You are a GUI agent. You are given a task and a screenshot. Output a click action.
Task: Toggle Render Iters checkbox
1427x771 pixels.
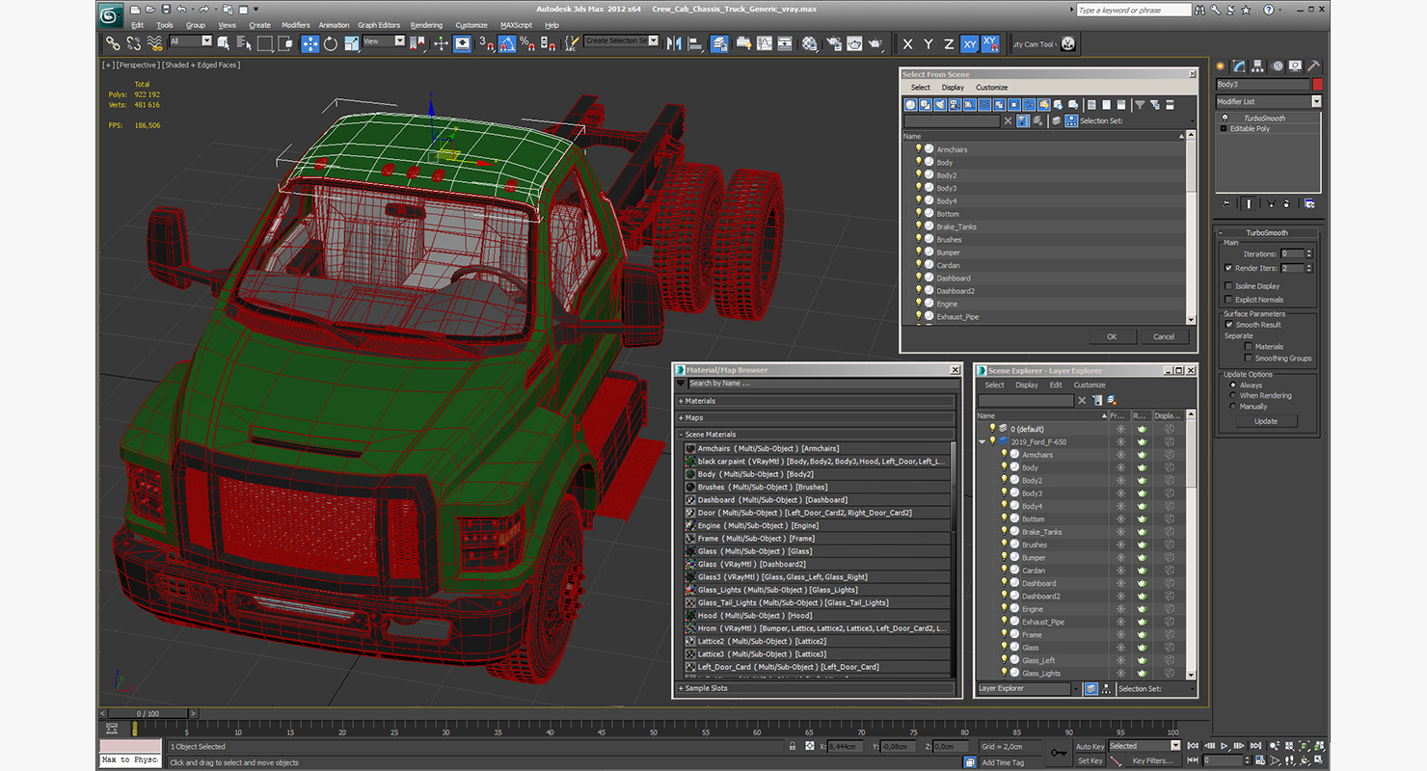coord(1228,268)
